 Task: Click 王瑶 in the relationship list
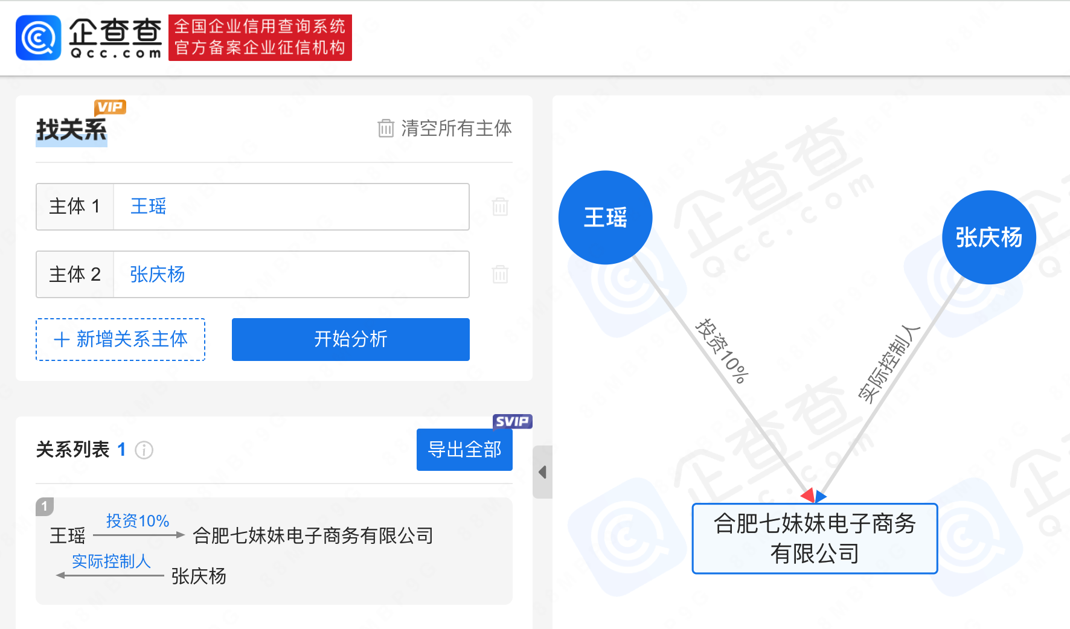pos(68,535)
